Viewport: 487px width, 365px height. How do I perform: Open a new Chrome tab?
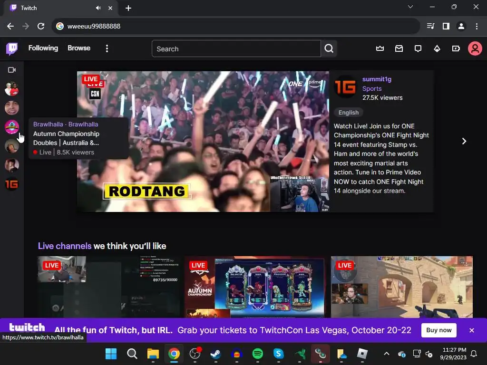pyautogui.click(x=128, y=8)
